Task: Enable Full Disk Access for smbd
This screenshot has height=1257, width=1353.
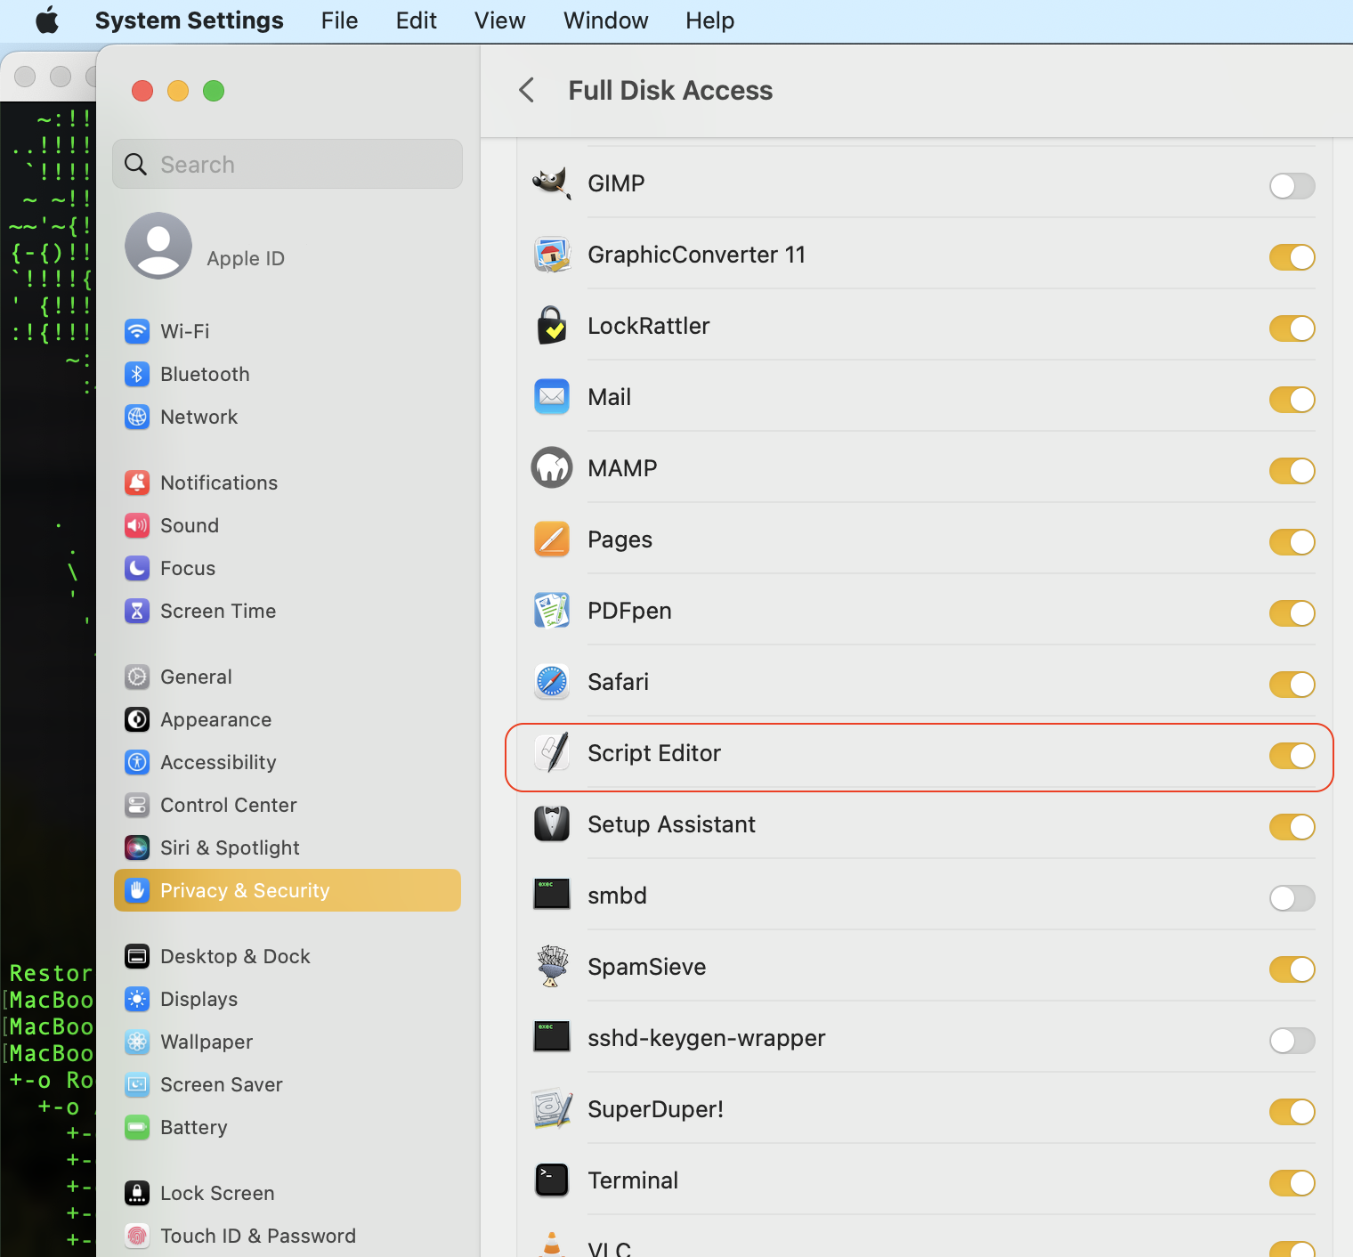Action: point(1292,898)
